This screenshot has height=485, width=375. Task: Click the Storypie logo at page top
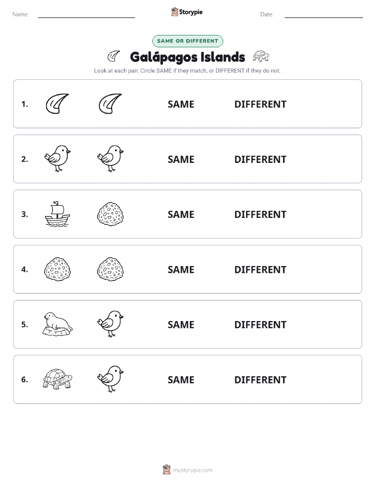pyautogui.click(x=187, y=12)
